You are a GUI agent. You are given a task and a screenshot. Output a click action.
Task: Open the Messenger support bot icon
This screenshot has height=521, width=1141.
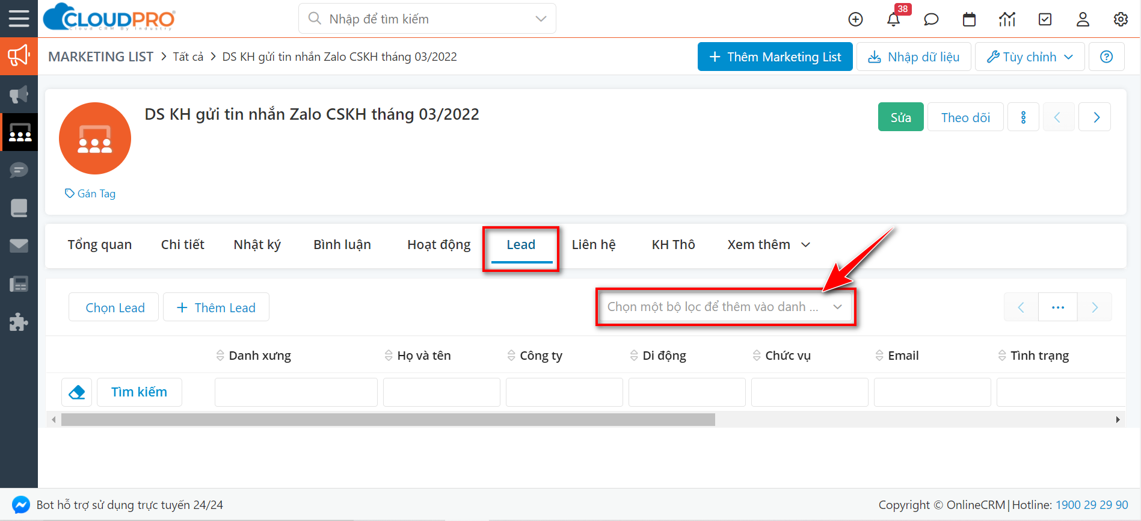click(21, 505)
